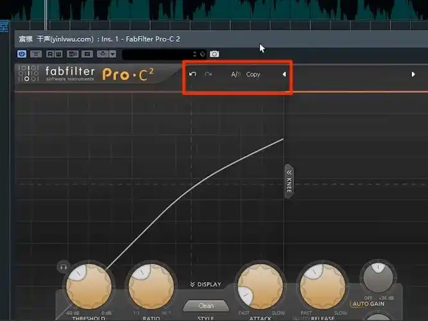The width and height of the screenshot is (428, 321).
Task: Toggle the A/B state switch
Action: coord(236,74)
